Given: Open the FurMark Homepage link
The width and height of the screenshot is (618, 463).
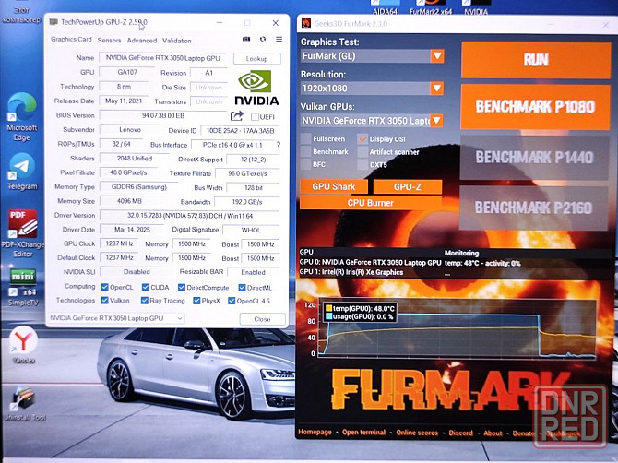Looking at the screenshot, I should click(x=315, y=432).
